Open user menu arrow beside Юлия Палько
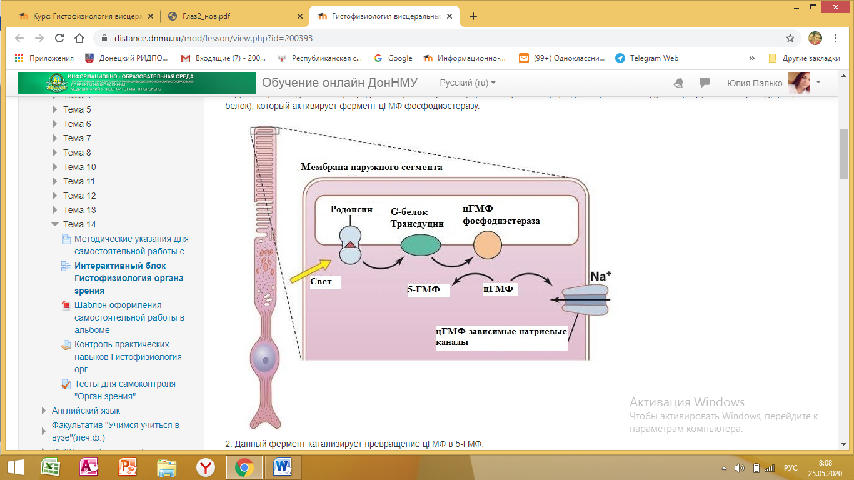The height and width of the screenshot is (480, 854). tap(818, 82)
